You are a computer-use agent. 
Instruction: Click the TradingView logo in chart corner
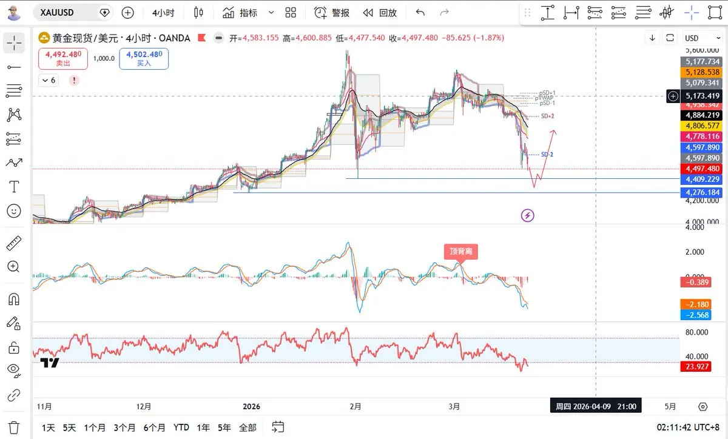tap(50, 363)
